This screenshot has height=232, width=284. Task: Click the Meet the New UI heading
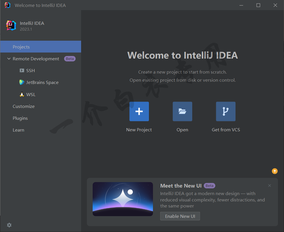point(181,186)
